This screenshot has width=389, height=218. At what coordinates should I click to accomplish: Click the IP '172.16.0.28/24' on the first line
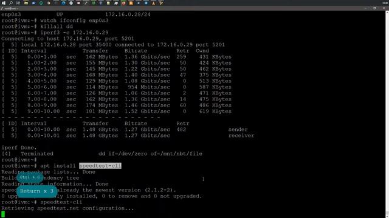tap(128, 15)
